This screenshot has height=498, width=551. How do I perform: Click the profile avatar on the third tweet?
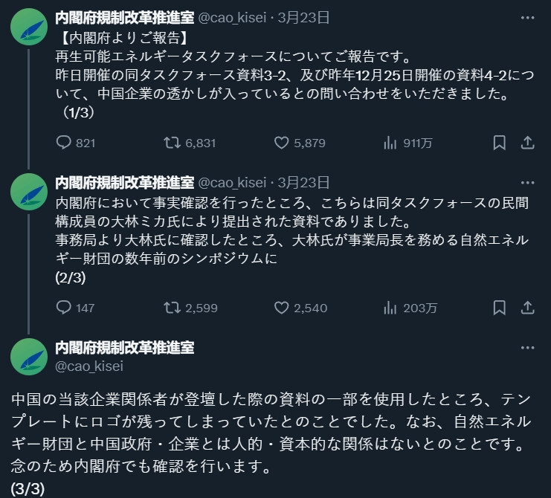(28, 357)
